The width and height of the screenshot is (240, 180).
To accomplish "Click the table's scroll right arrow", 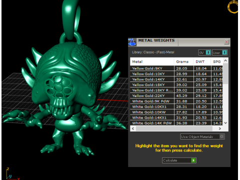I will coord(220,128).
